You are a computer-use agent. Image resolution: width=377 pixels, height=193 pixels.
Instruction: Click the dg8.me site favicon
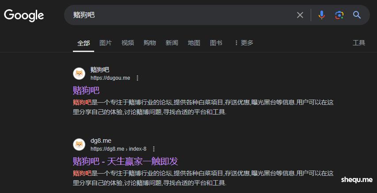(79, 145)
